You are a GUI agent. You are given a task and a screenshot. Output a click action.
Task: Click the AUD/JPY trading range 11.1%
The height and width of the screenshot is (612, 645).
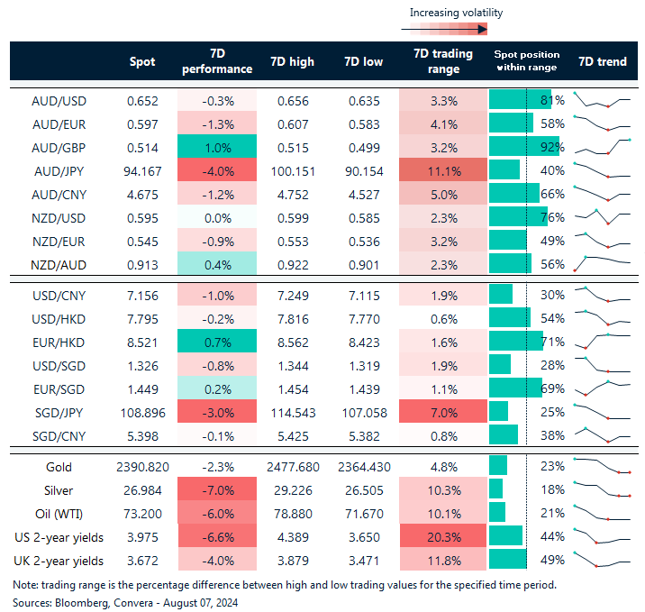443,169
